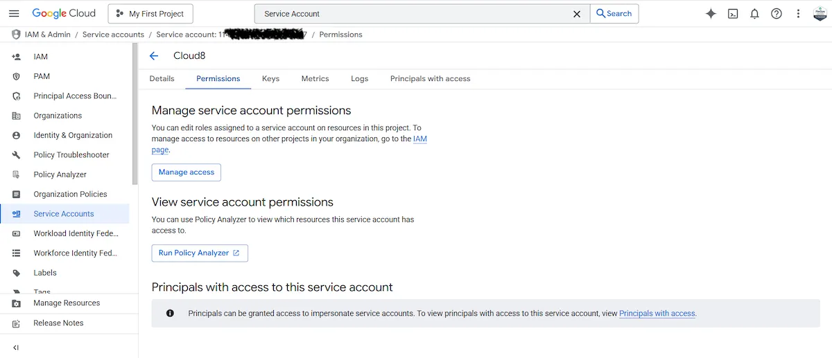Select Service Accounts in the sidebar
832x358 pixels.
65,214
